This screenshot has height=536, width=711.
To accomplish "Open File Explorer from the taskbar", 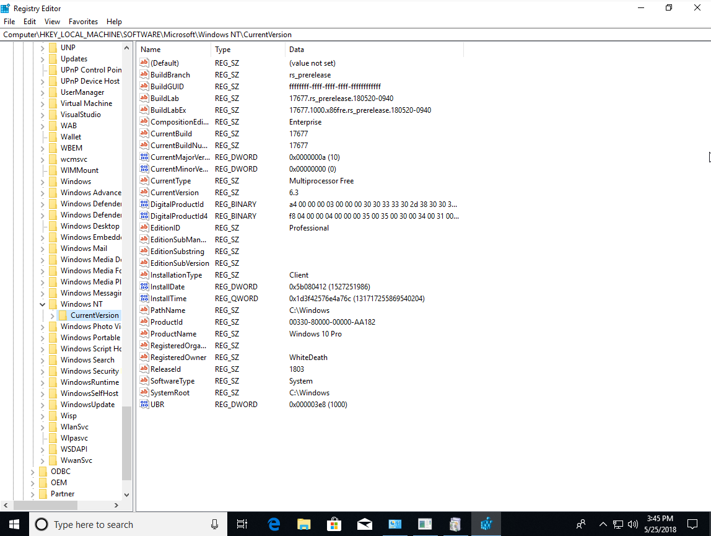I will (x=303, y=524).
